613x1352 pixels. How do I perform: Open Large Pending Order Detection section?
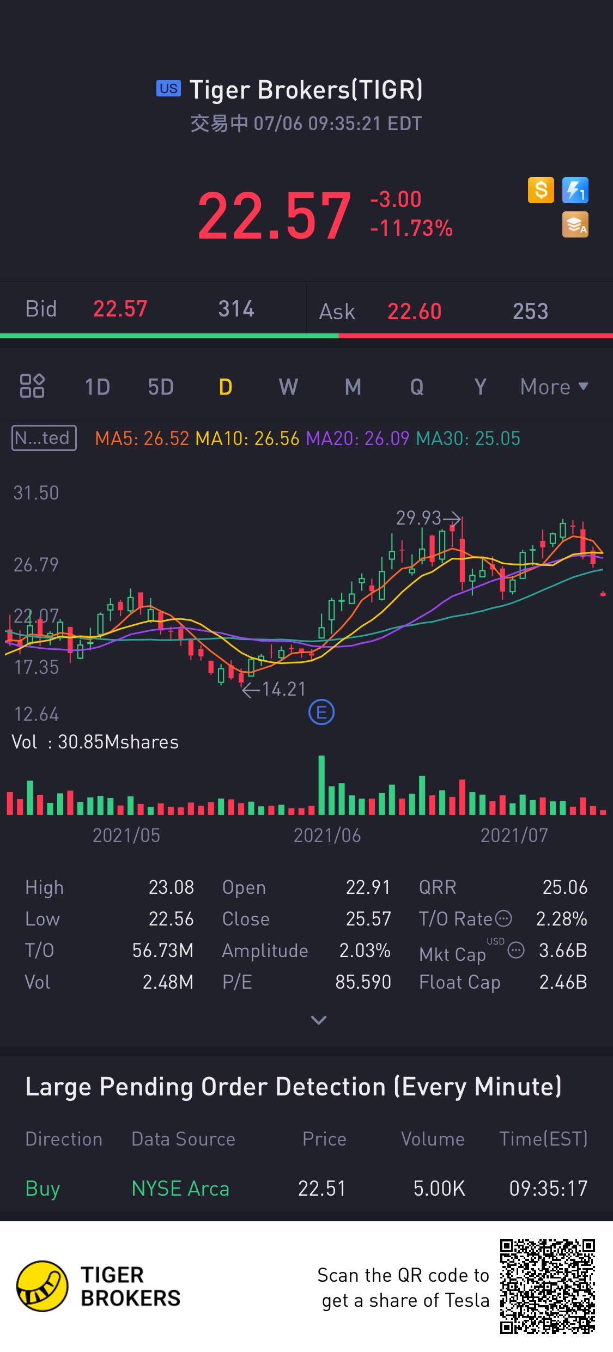[293, 1087]
